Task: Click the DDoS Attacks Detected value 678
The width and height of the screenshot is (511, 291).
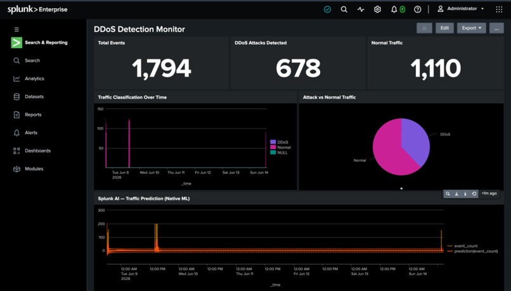Action: pos(298,68)
